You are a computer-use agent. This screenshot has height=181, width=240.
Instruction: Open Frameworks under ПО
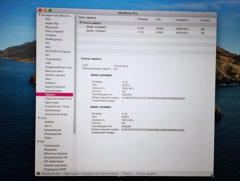point(52,146)
